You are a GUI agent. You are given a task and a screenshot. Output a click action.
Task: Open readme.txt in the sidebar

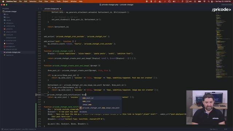[10, 55]
